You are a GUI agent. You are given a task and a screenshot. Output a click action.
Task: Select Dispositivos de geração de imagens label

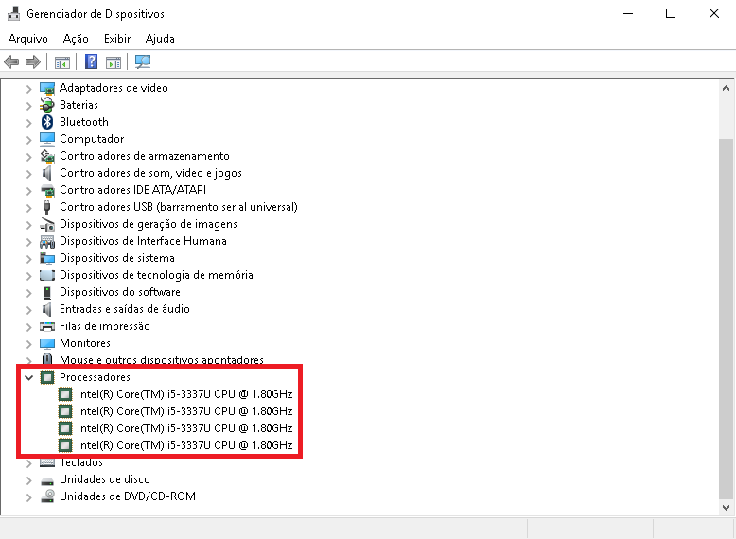(149, 224)
